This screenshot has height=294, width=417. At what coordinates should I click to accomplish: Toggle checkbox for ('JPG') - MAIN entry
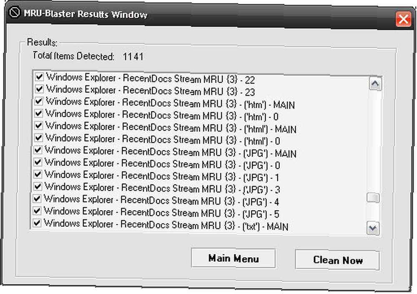(38, 150)
